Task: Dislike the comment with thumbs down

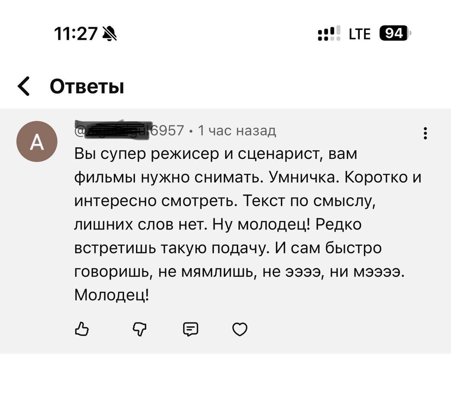Action: point(139,329)
